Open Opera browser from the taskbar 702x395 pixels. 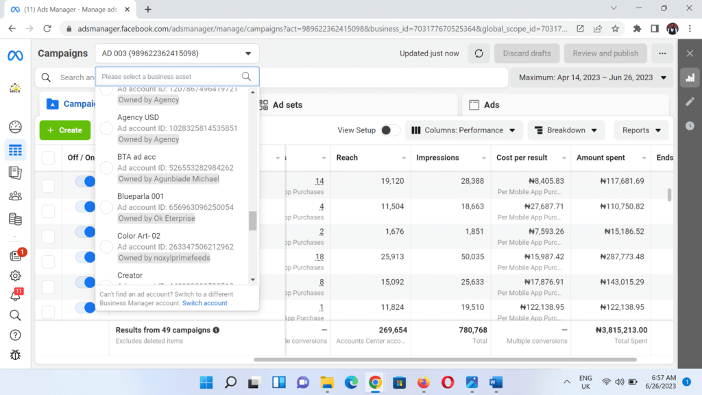coord(447,383)
